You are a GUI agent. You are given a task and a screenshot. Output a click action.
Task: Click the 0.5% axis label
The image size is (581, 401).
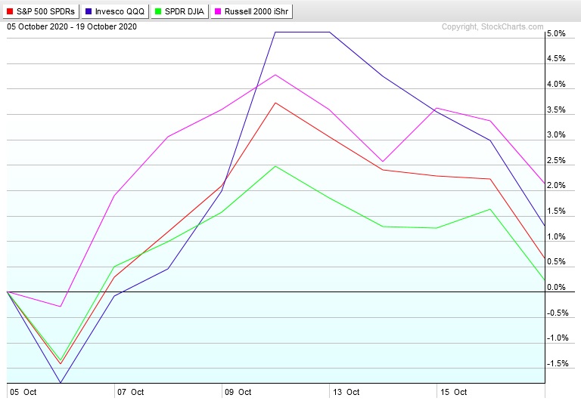click(556, 262)
